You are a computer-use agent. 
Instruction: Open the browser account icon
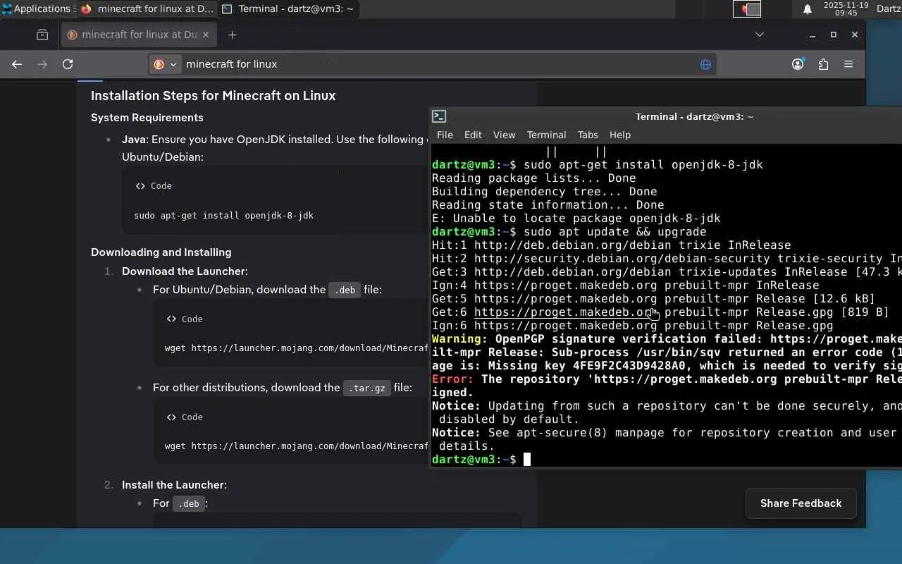[x=798, y=64]
